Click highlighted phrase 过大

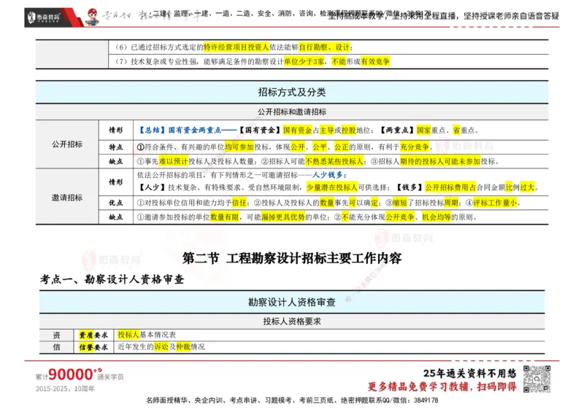coord(527,187)
